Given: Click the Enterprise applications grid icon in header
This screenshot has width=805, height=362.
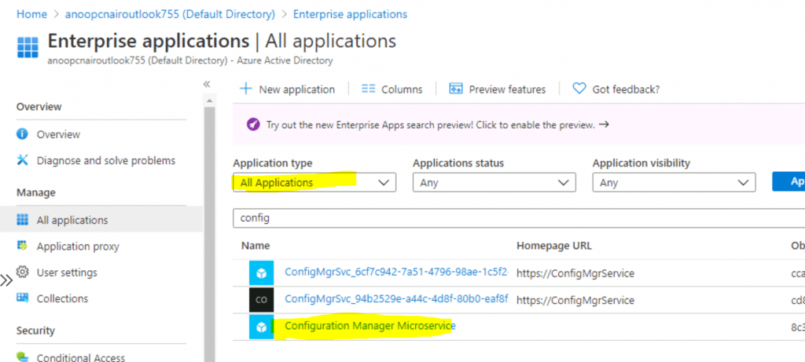Looking at the screenshot, I should (x=28, y=47).
